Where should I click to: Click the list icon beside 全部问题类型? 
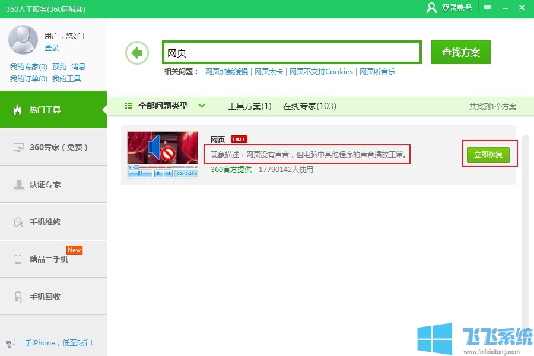coord(128,104)
